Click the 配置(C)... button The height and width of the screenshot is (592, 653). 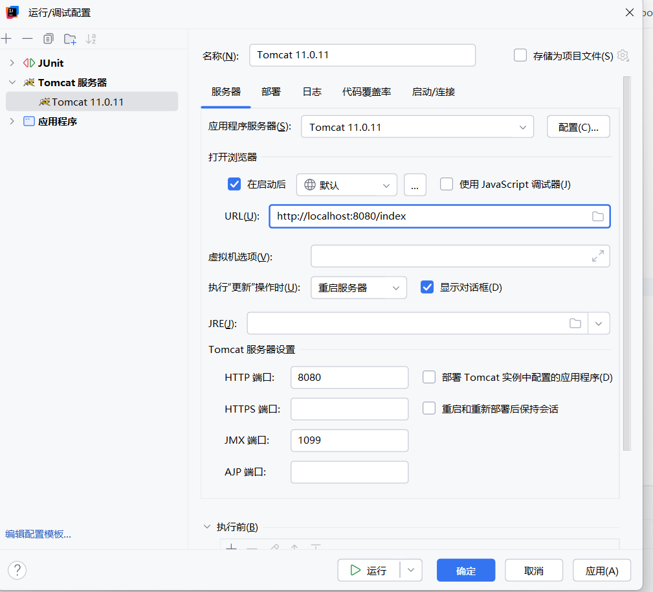[x=578, y=127]
